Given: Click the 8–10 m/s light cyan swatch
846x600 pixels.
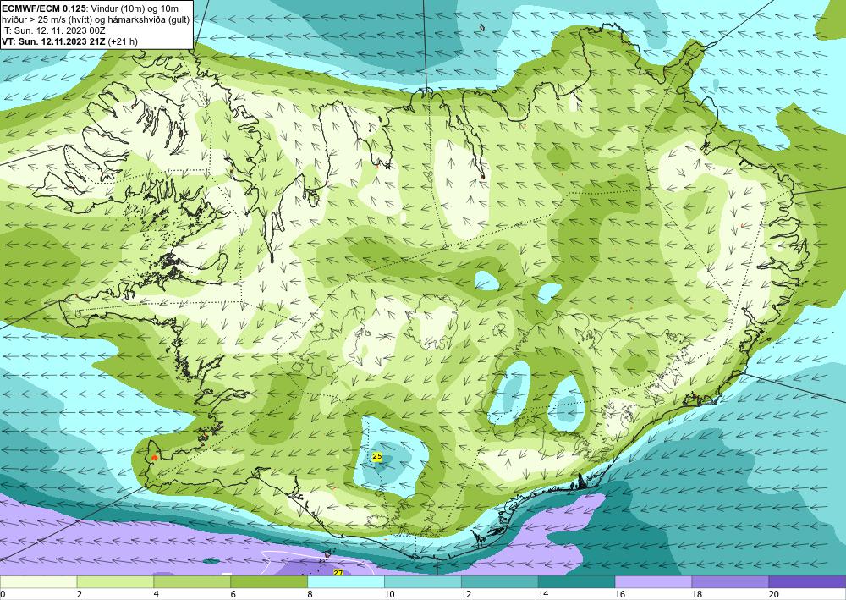Looking at the screenshot, I should coord(346,582).
